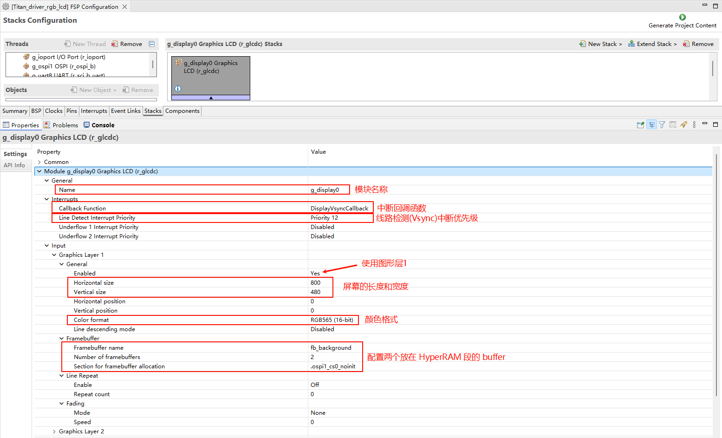Click the pen-shaped icon in Properties toolbar

point(683,125)
